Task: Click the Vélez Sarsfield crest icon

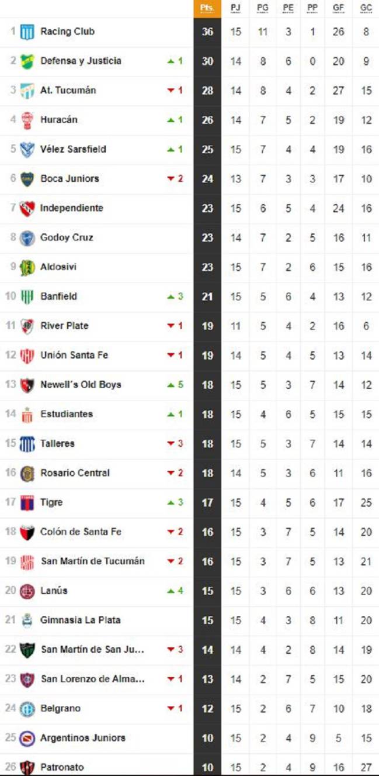Action: [x=27, y=149]
